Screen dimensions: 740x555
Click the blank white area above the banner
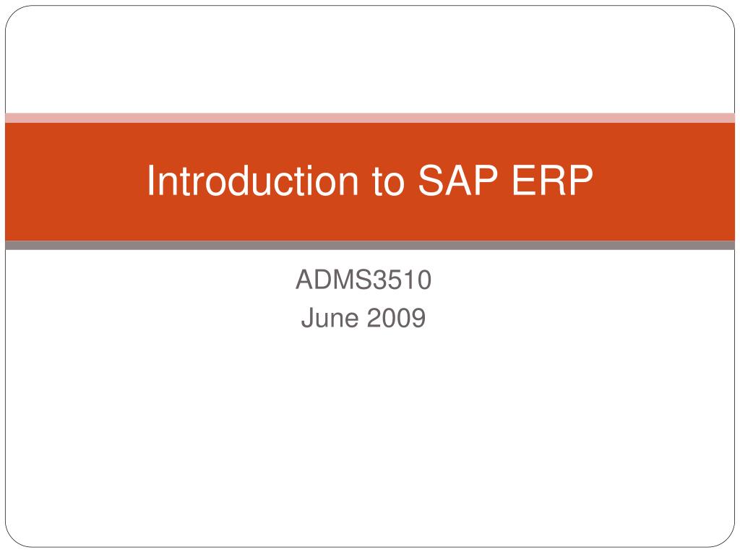370,59
